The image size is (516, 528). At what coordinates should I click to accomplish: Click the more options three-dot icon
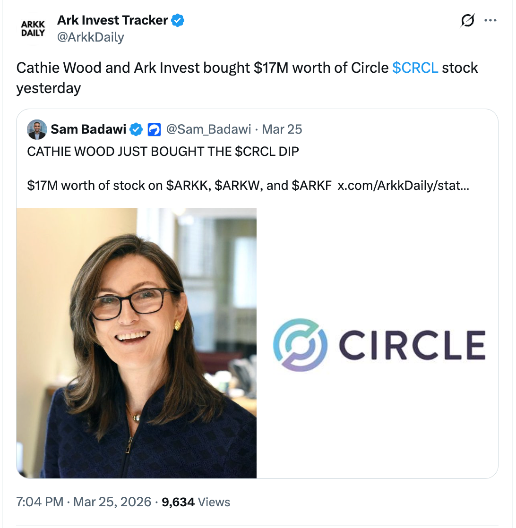click(x=490, y=20)
